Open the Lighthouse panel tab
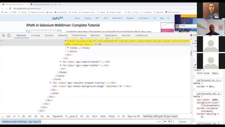 tap(141, 35)
